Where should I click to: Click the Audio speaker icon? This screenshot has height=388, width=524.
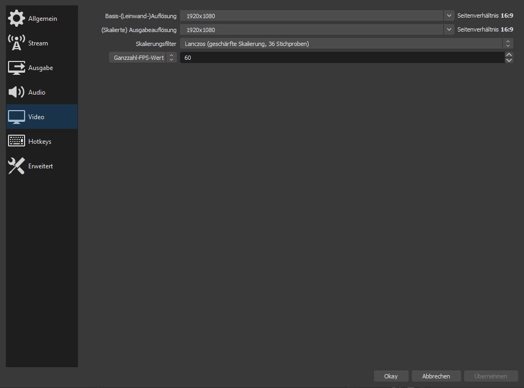[16, 92]
